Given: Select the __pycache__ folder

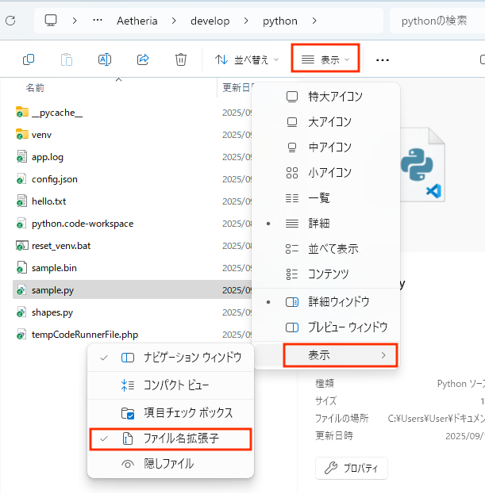Looking at the screenshot, I should [x=56, y=113].
